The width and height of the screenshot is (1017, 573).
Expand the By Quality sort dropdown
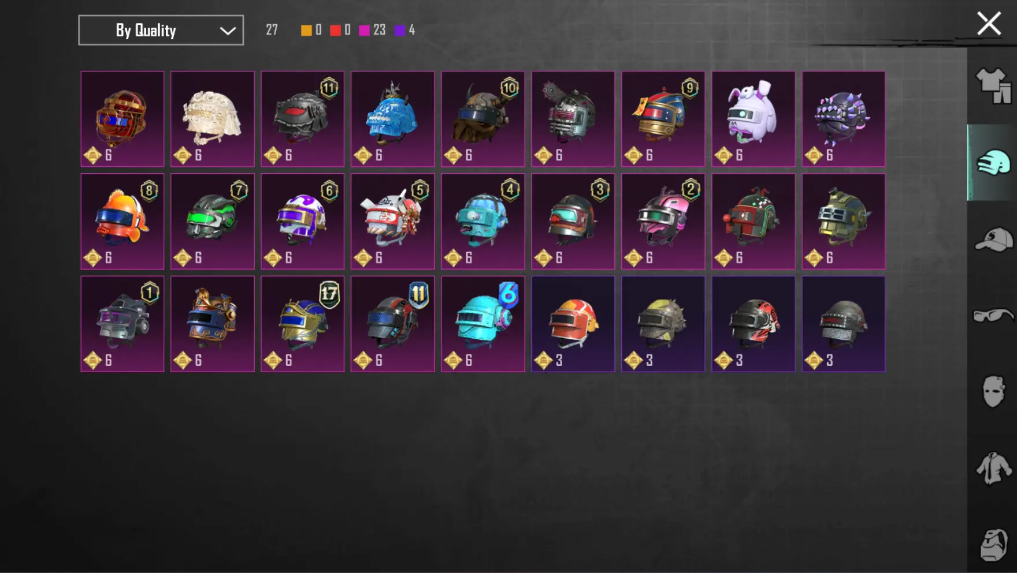(x=161, y=30)
